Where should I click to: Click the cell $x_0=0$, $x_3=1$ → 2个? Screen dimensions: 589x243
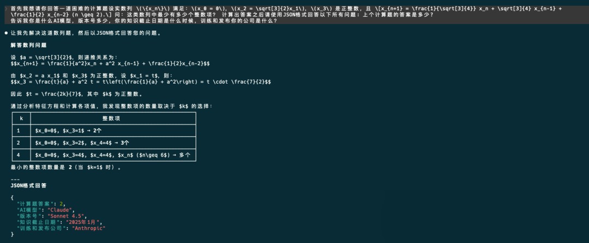(x=113, y=130)
